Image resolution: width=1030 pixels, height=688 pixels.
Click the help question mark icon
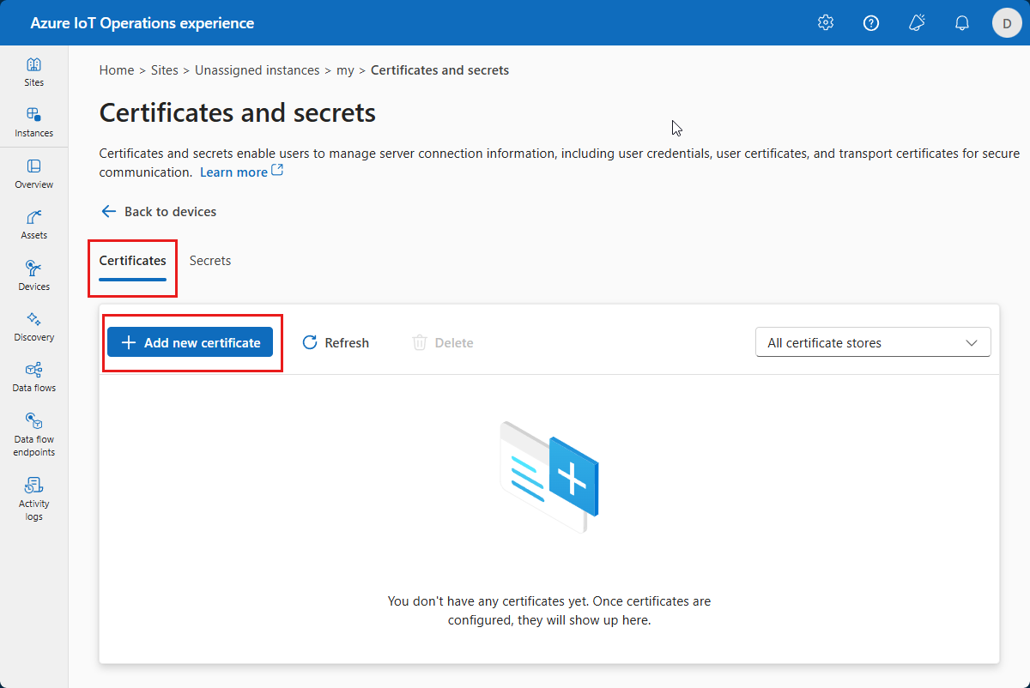(871, 23)
